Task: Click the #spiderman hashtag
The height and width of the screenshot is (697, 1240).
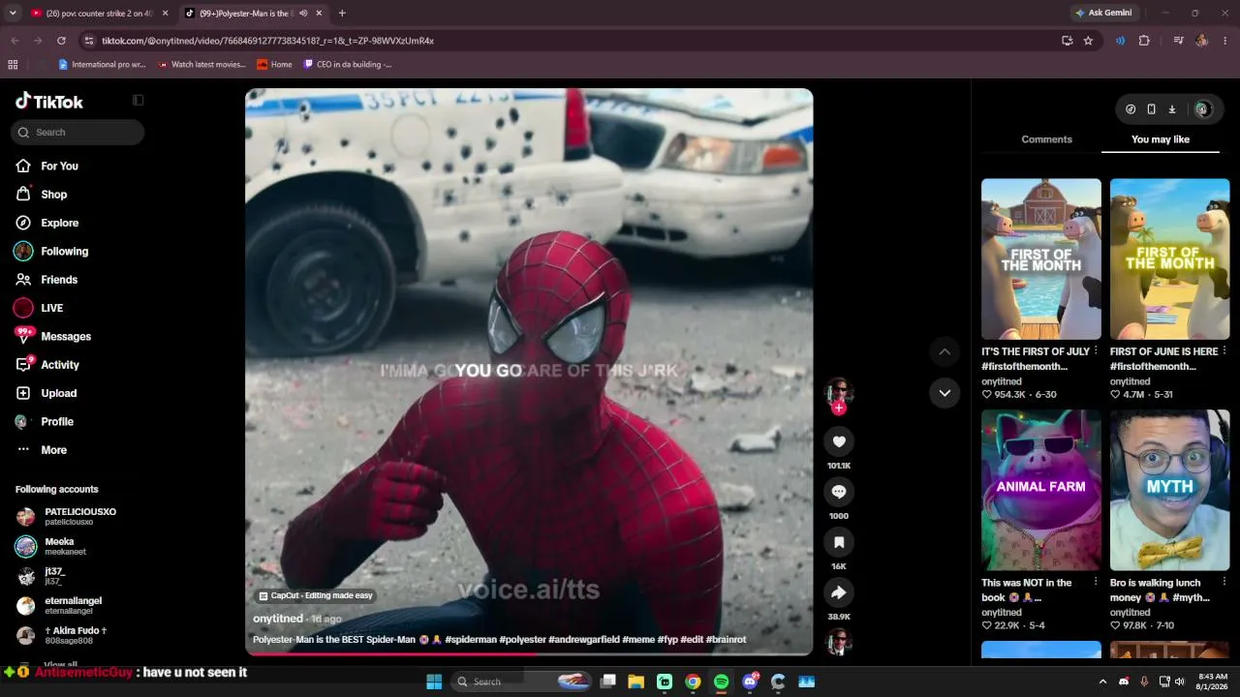Action: pos(470,640)
